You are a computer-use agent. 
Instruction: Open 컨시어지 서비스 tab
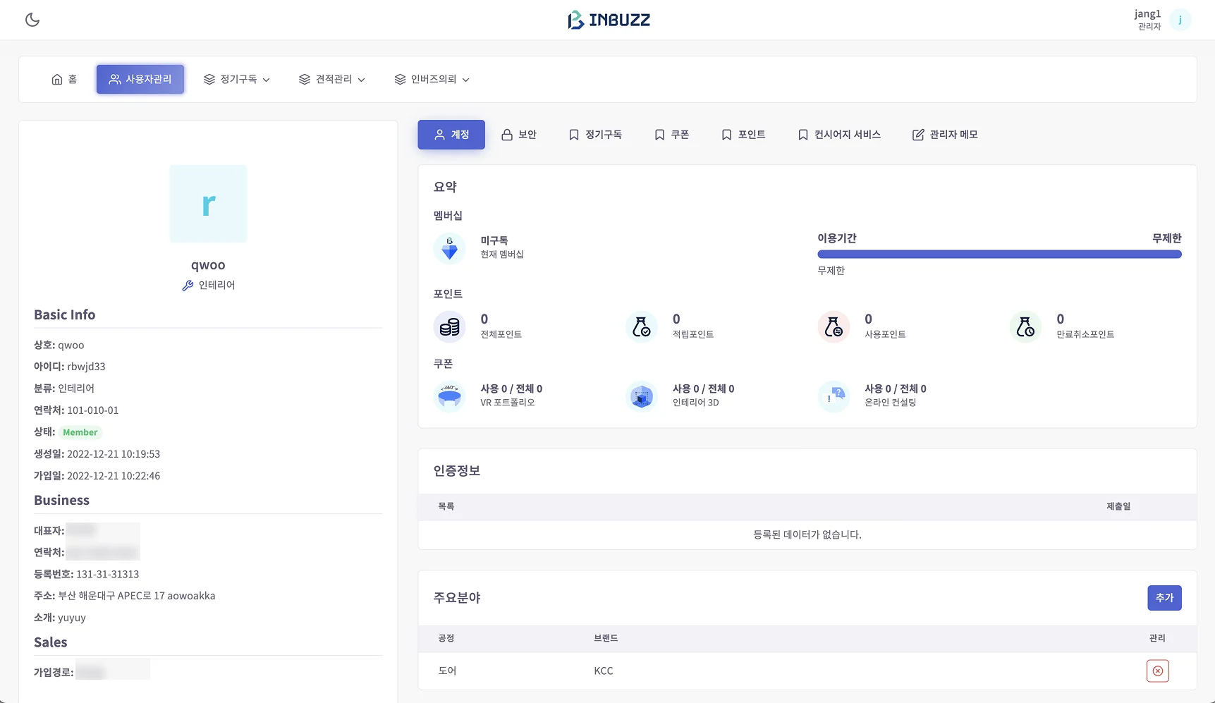coord(839,135)
